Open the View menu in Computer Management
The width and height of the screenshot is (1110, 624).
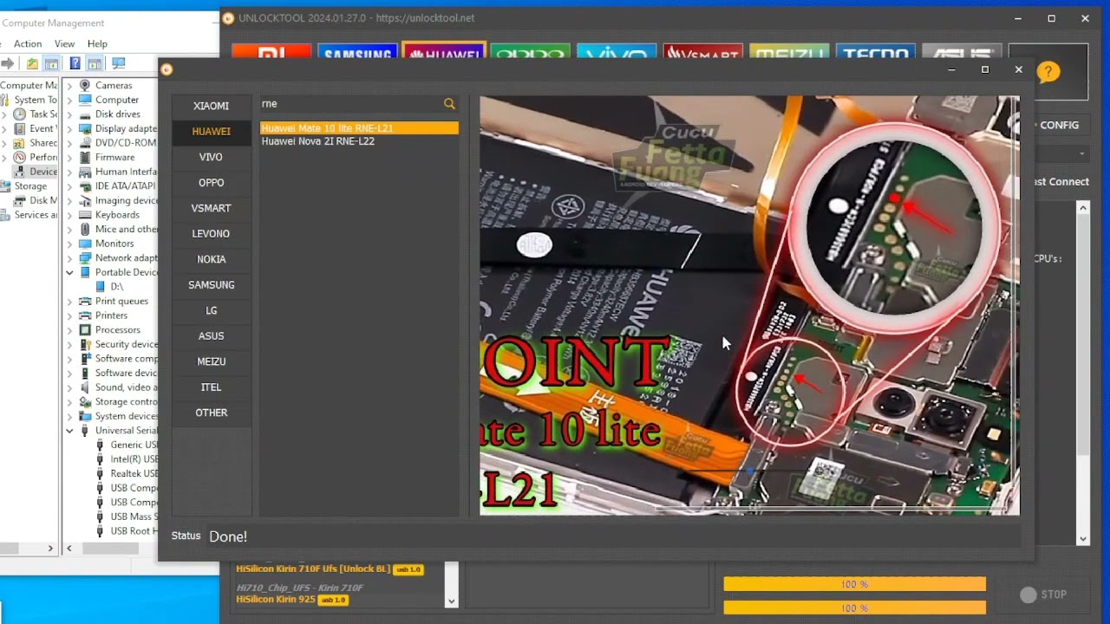64,43
